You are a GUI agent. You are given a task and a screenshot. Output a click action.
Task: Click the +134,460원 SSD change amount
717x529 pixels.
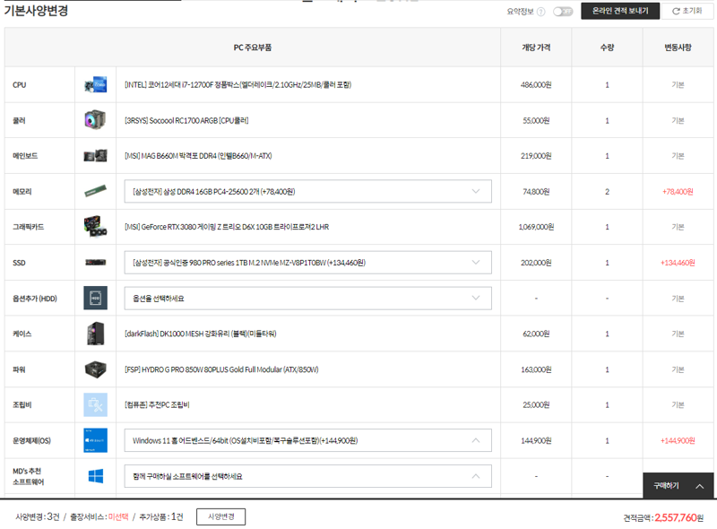[x=678, y=262]
